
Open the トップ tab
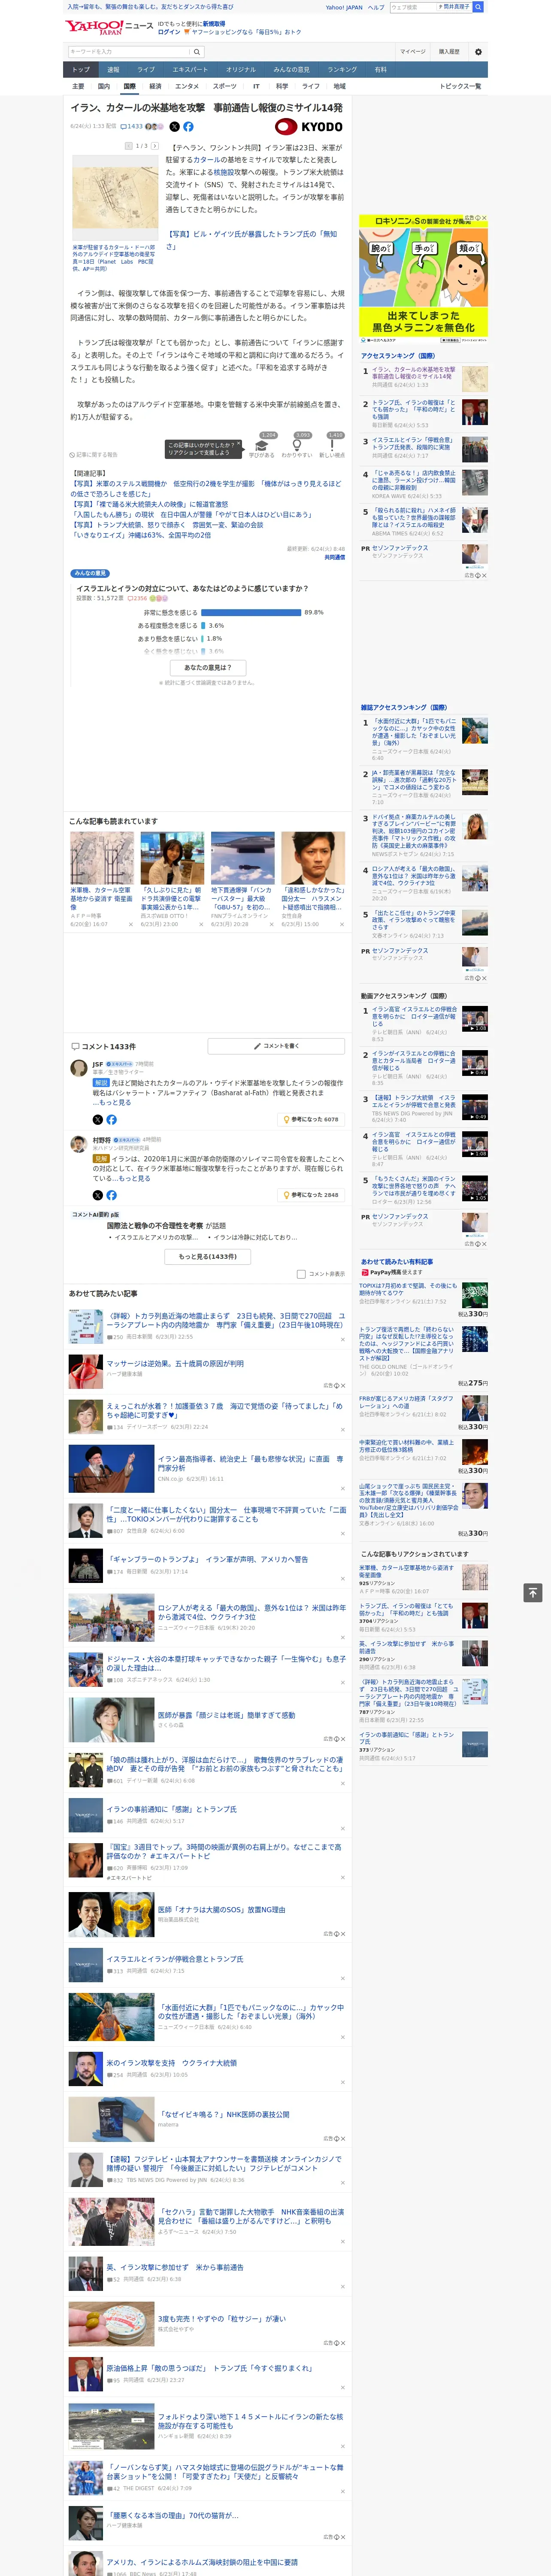81,70
